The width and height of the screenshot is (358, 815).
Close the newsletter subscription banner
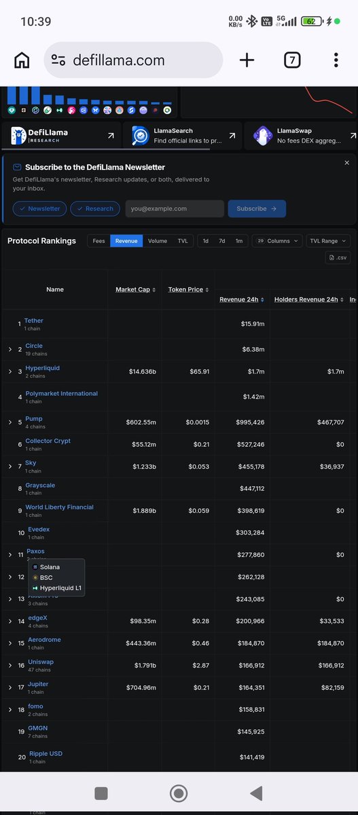(x=347, y=163)
